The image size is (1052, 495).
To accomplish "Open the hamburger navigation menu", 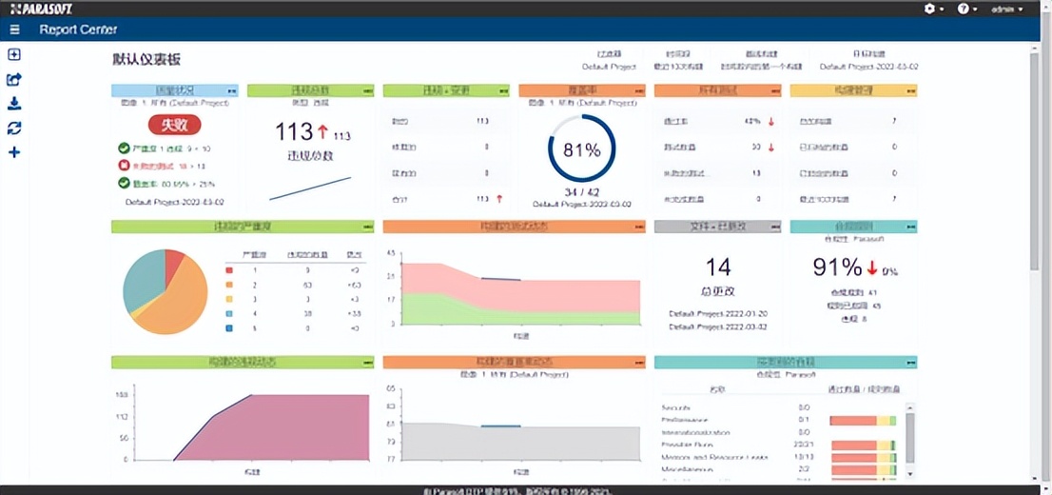I will [14, 30].
